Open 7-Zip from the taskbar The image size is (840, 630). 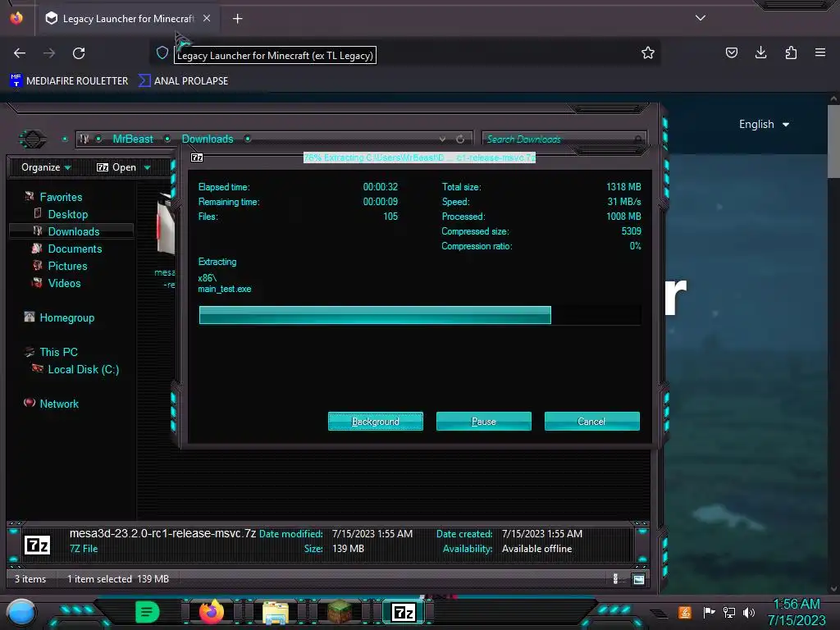pos(404,612)
